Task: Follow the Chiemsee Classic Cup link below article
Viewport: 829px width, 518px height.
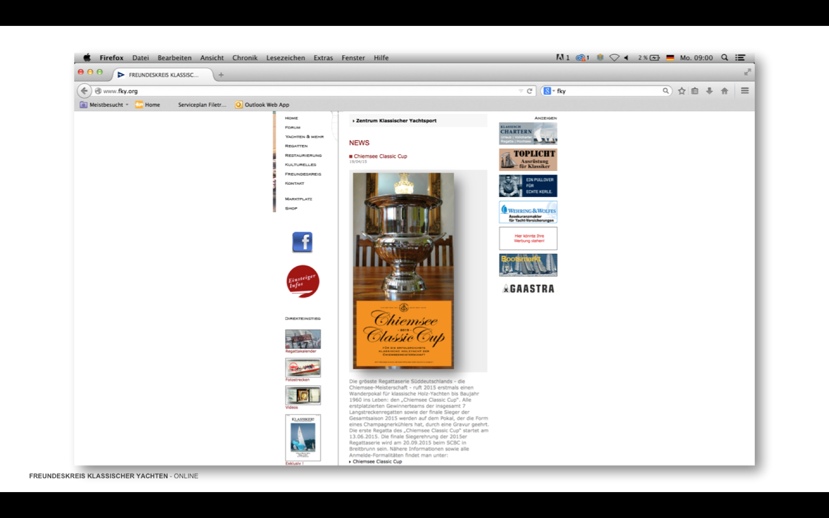Action: (x=377, y=461)
